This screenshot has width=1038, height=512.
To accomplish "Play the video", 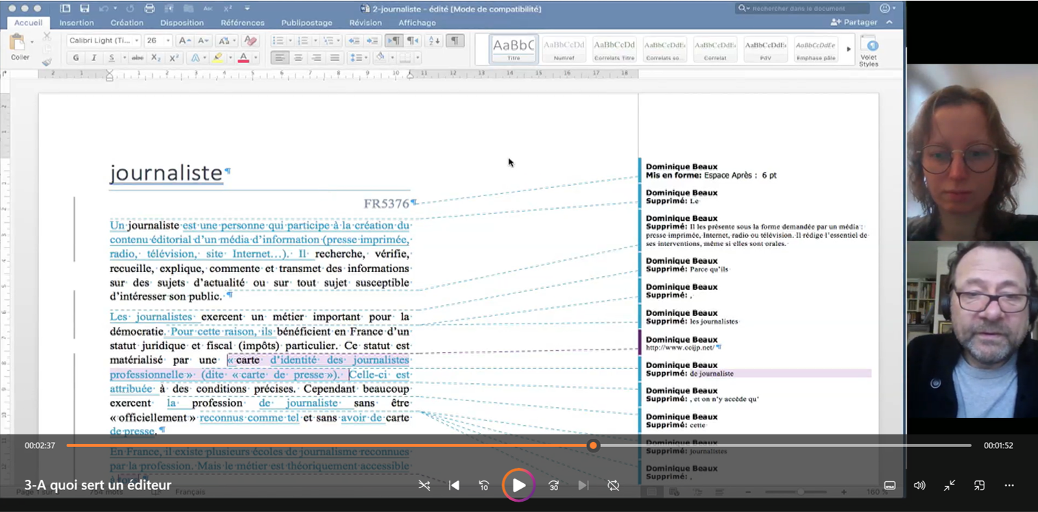I will [x=518, y=485].
